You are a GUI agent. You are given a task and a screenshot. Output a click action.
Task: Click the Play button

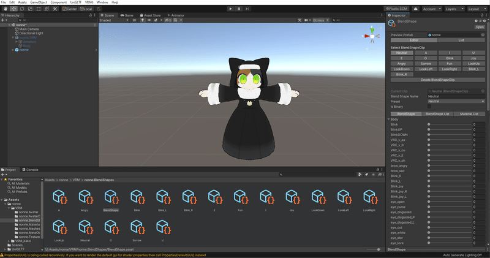[230, 9]
